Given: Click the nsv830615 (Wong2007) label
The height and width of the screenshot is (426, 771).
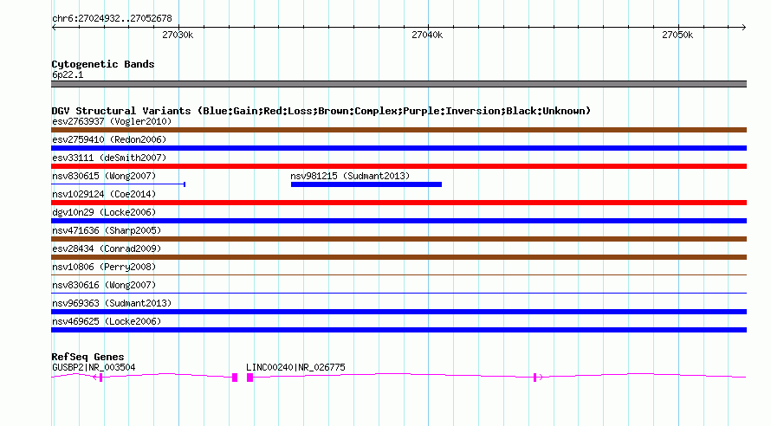Looking at the screenshot, I should tap(104, 176).
